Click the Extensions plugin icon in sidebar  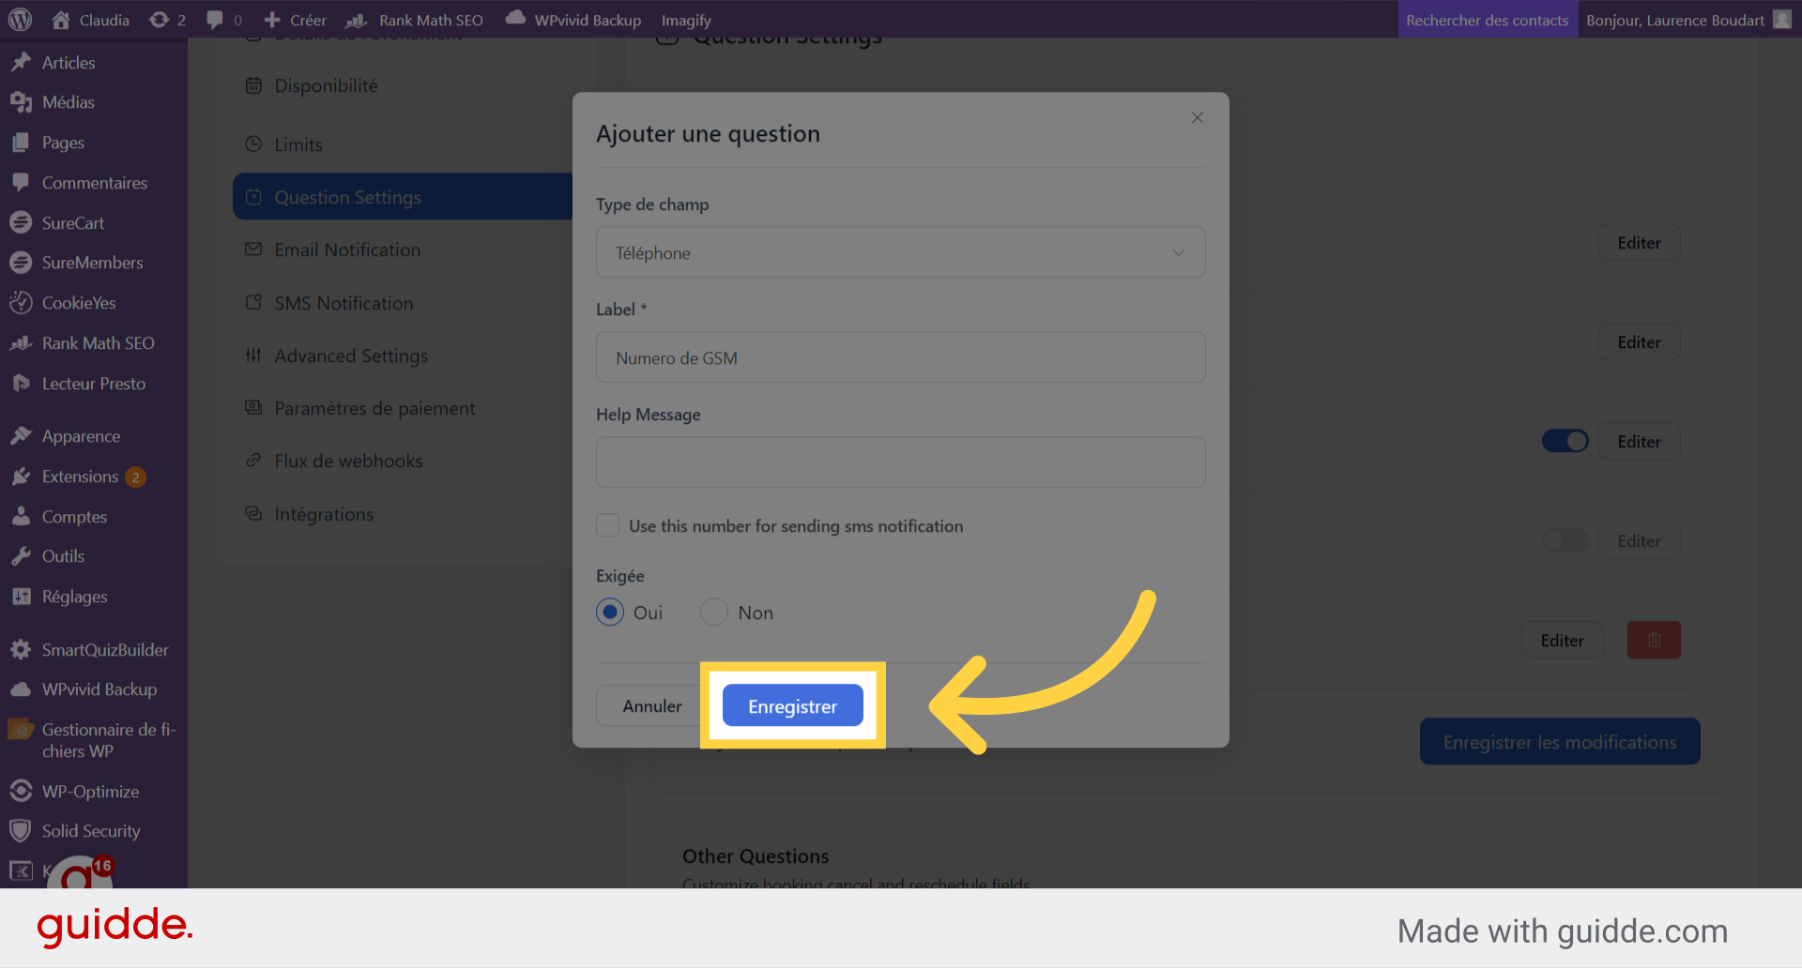point(21,476)
